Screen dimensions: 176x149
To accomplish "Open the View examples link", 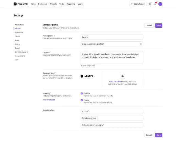I will (x=49, y=100).
